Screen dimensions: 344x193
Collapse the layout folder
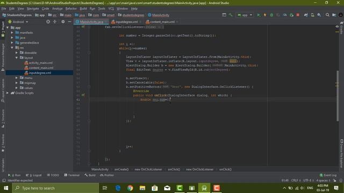click(17, 58)
